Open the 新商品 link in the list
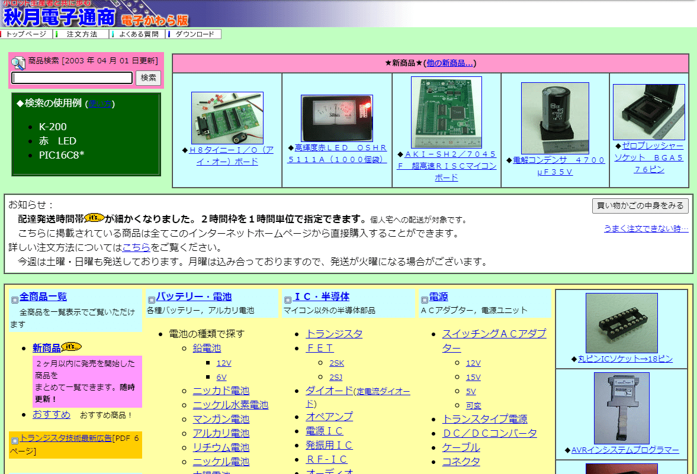 (x=47, y=349)
